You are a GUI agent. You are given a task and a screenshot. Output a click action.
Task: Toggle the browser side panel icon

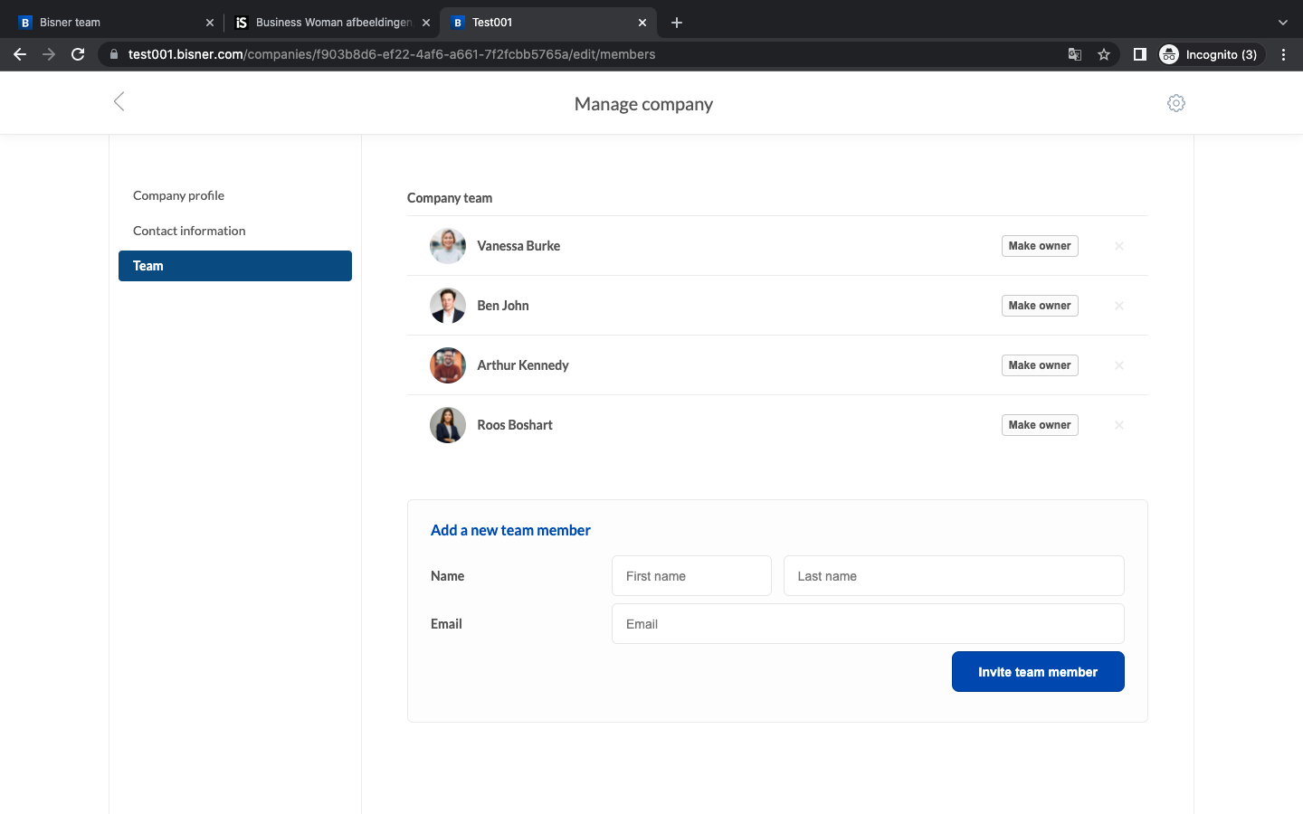[x=1140, y=54]
